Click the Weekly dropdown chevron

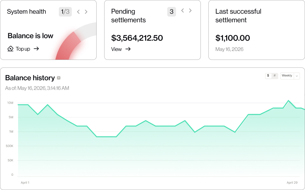point(297,76)
